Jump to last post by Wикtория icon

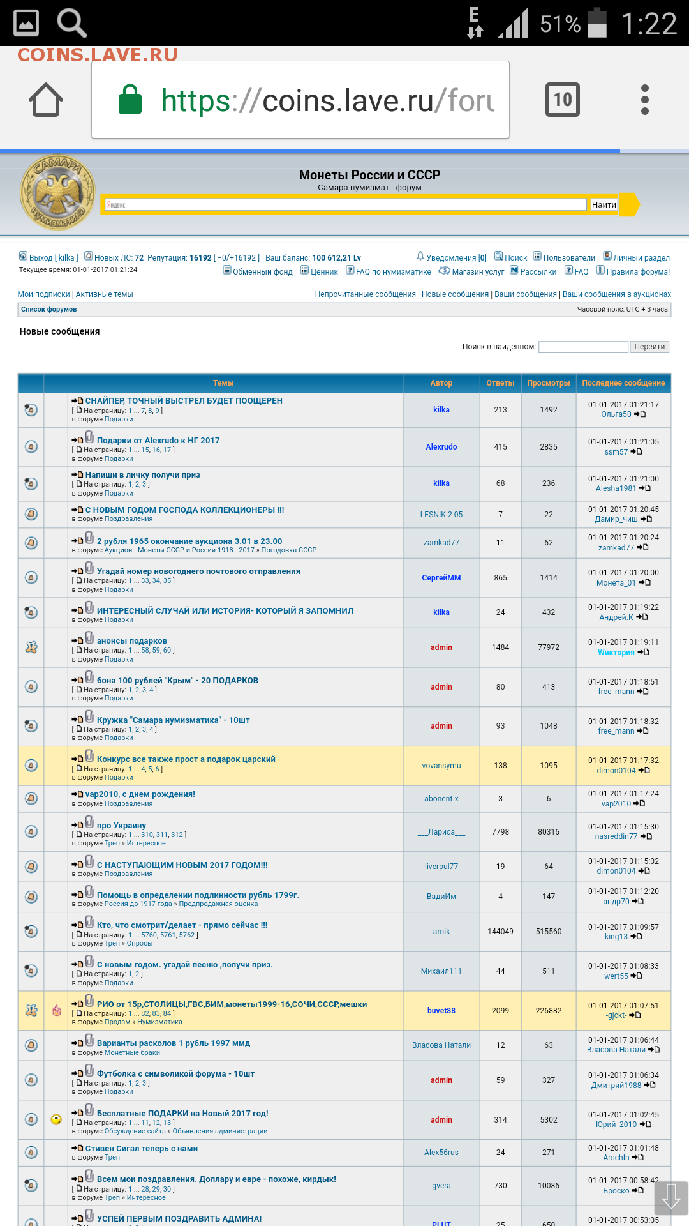click(x=643, y=653)
